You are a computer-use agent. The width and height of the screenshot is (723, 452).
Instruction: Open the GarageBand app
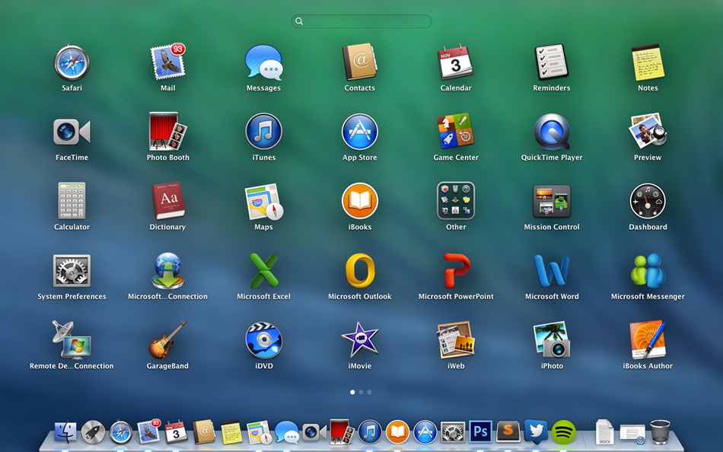[168, 340]
